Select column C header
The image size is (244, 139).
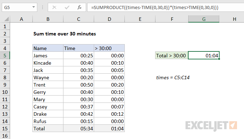point(78,20)
